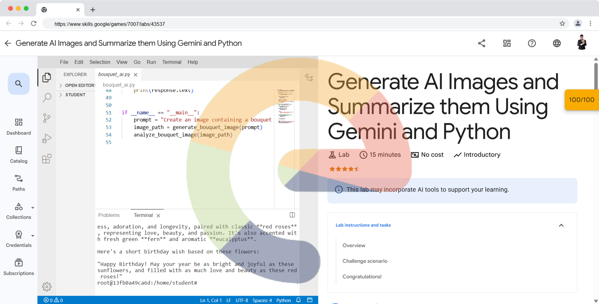This screenshot has width=599, height=304.
Task: Open a new browser tab
Action: pyautogui.click(x=93, y=10)
